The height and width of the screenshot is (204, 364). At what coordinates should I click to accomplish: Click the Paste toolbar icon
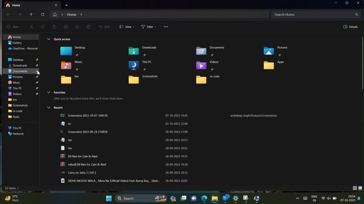tap(54, 27)
